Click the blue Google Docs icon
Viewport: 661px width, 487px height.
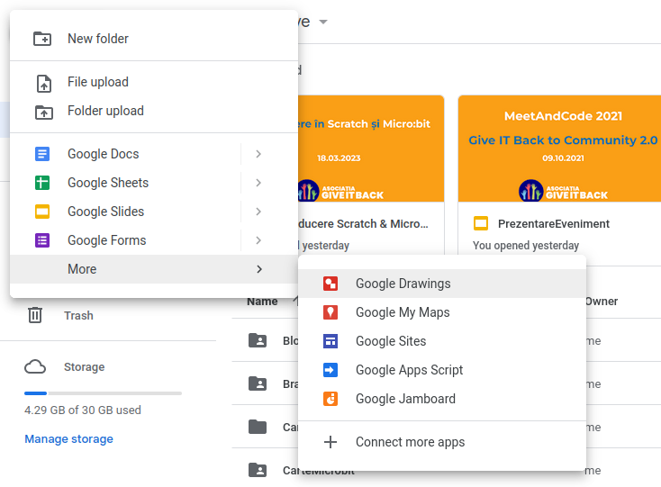pyautogui.click(x=42, y=154)
